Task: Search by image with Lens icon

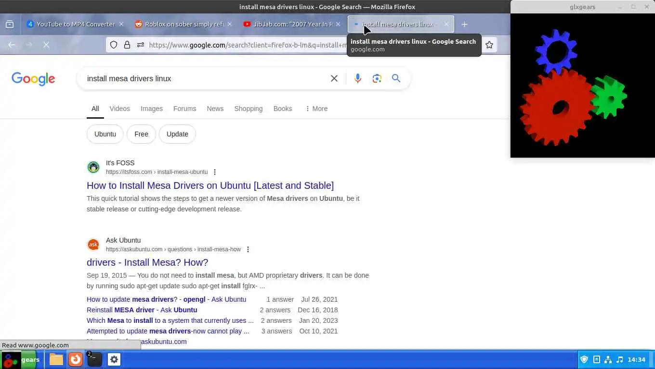Action: point(377,78)
